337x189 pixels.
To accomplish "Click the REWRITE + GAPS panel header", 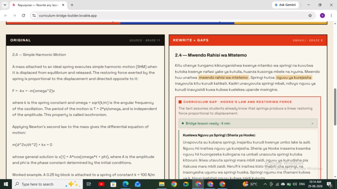I will point(248,40).
